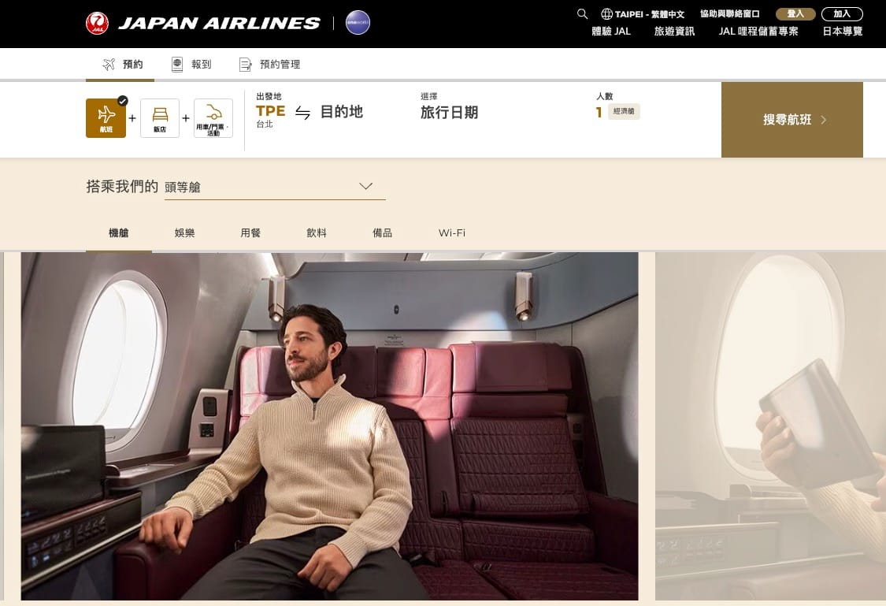This screenshot has width=886, height=606.
Task: Click the faded next carousel image
Action: tap(771, 426)
